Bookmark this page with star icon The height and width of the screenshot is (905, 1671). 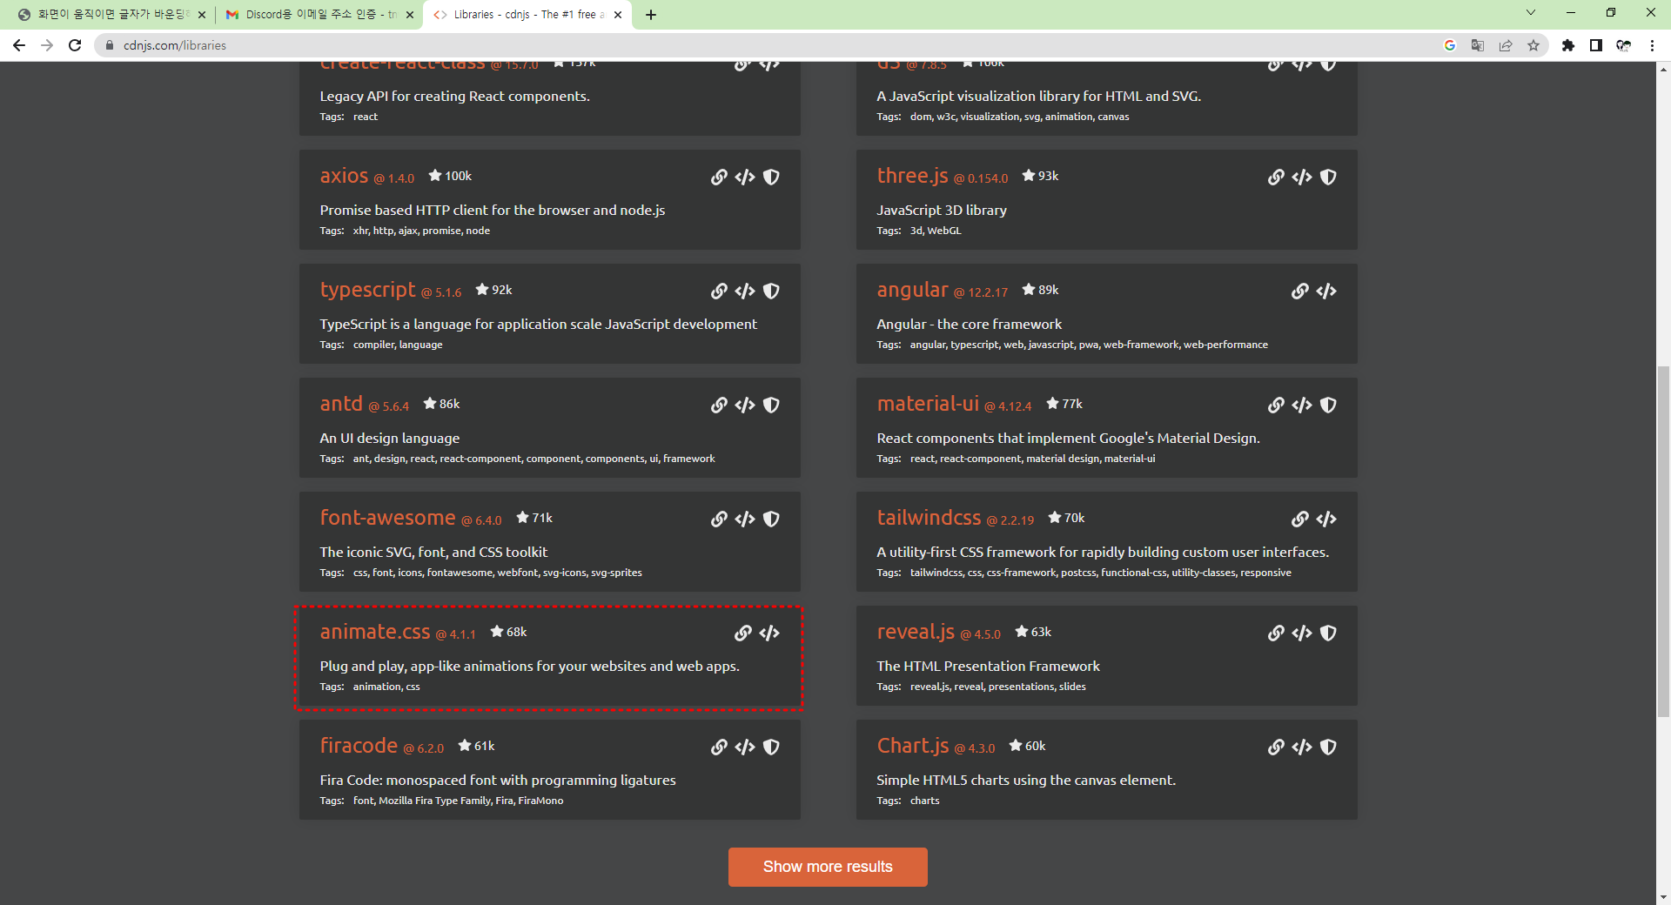(x=1533, y=45)
